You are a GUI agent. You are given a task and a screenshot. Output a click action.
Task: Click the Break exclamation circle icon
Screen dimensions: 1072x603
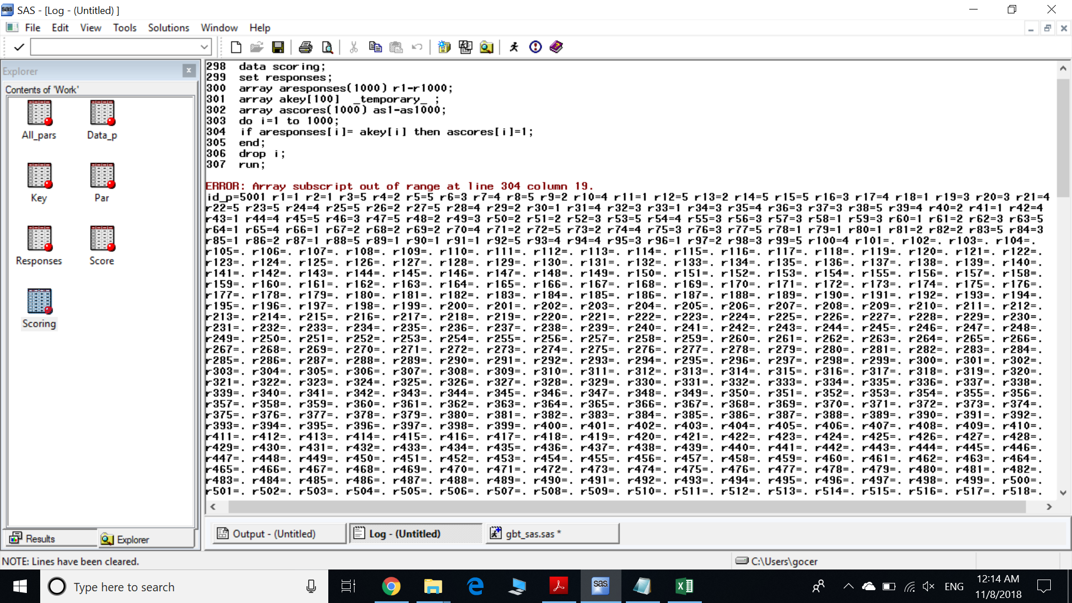[x=535, y=47]
